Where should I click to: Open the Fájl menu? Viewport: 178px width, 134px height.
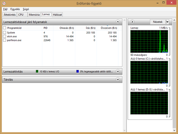(5, 9)
